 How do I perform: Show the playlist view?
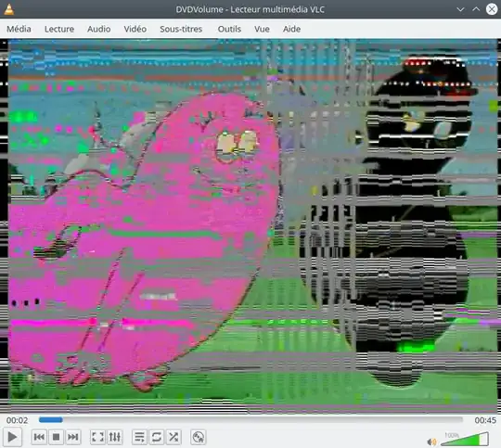139,437
